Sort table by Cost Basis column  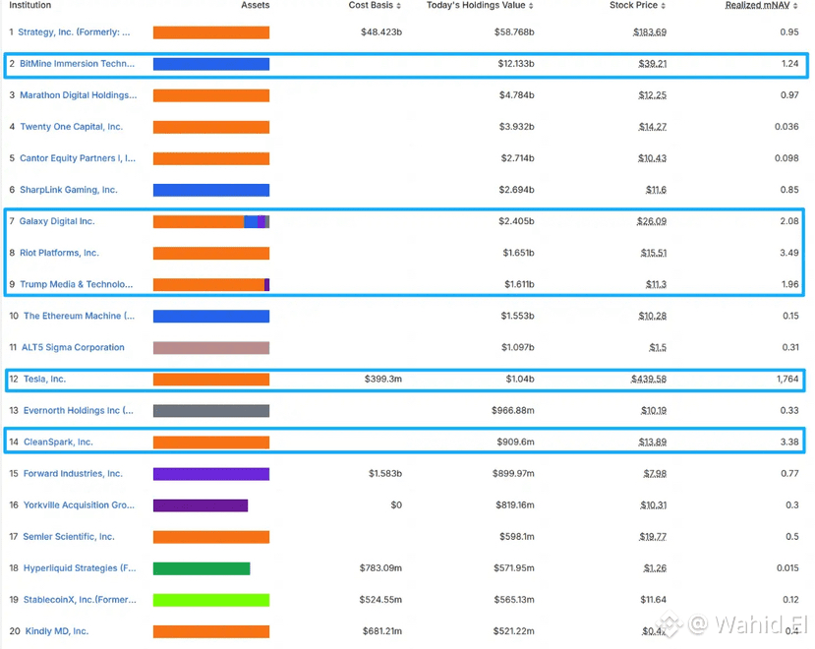[x=375, y=5]
